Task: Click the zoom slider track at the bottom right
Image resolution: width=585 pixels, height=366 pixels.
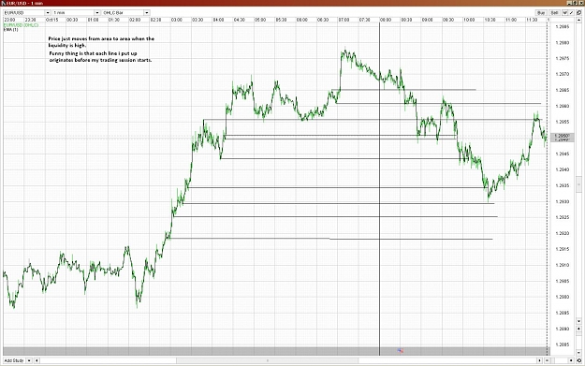Action: (559, 360)
